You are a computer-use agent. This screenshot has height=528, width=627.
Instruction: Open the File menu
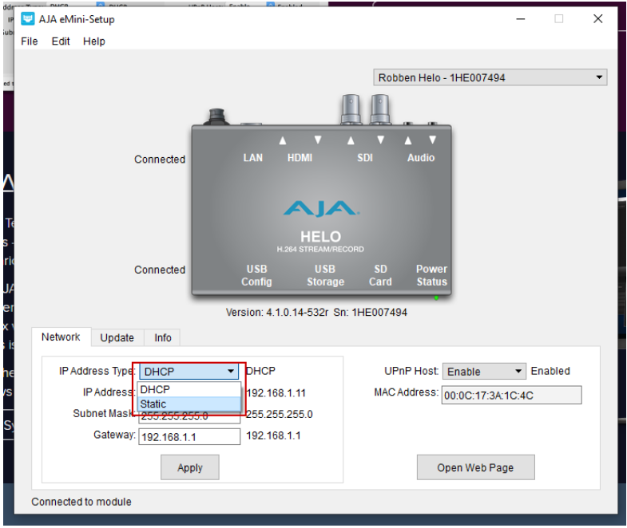(x=30, y=41)
